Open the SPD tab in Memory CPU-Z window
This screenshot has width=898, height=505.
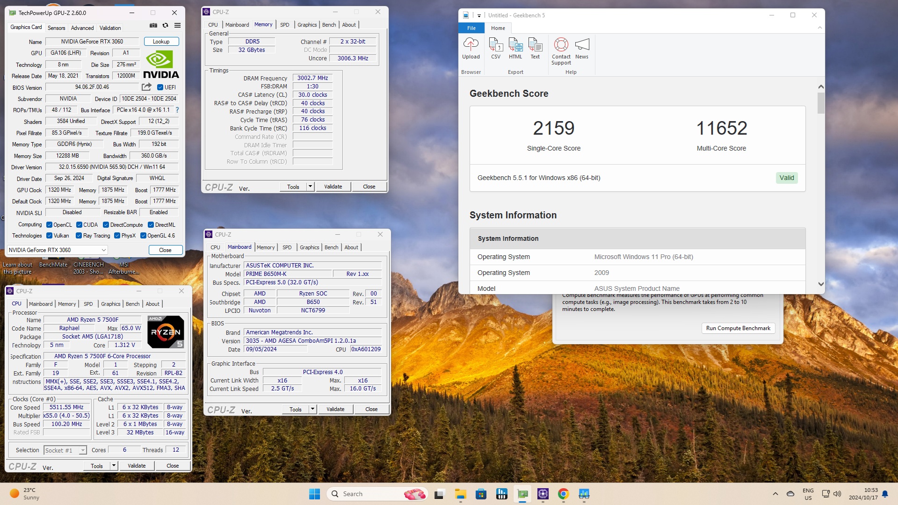(285, 25)
